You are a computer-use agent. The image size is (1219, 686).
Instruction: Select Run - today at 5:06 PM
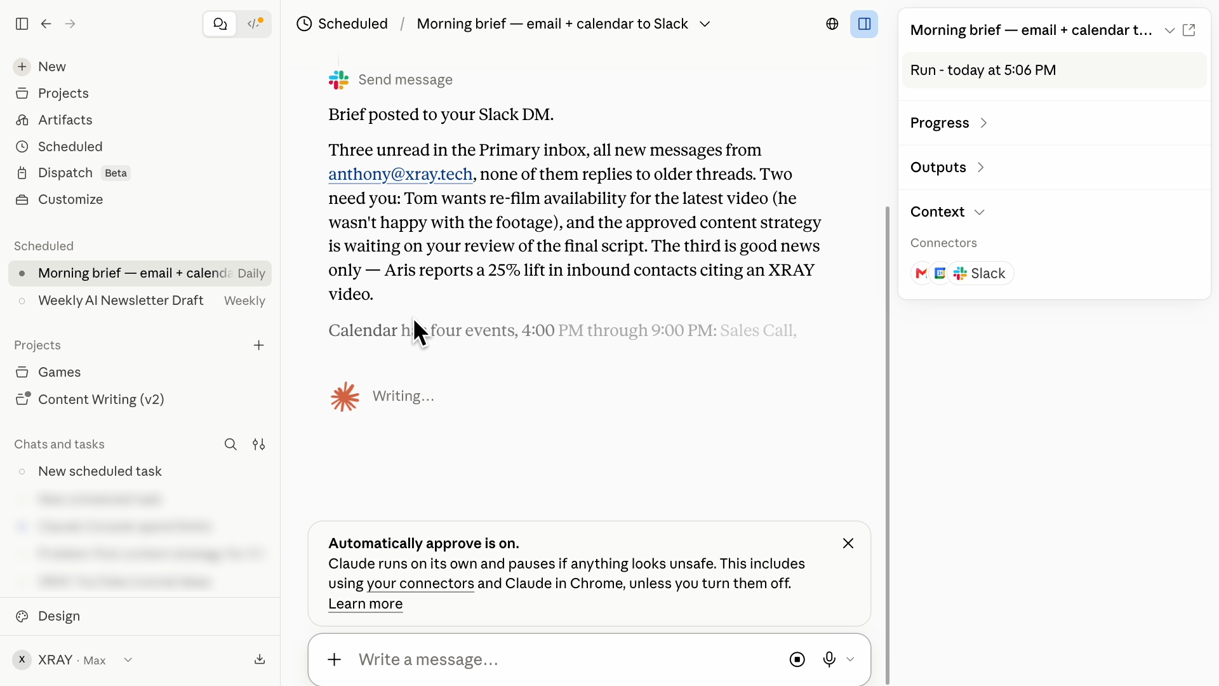tap(1055, 71)
